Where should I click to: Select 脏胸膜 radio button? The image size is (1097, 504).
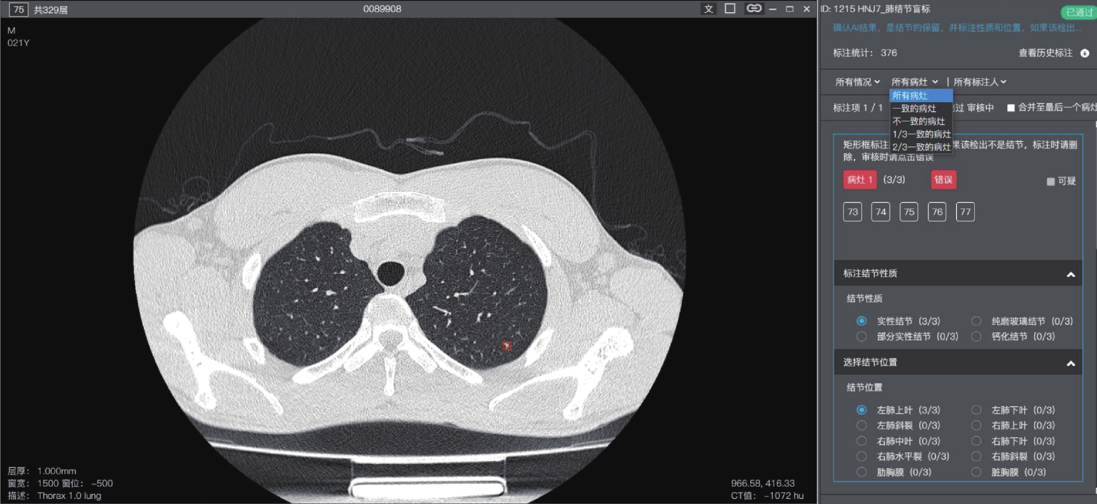click(x=976, y=472)
